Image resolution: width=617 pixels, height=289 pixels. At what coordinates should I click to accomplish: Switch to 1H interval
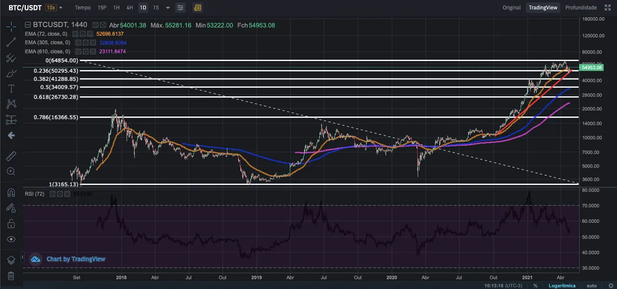click(116, 8)
